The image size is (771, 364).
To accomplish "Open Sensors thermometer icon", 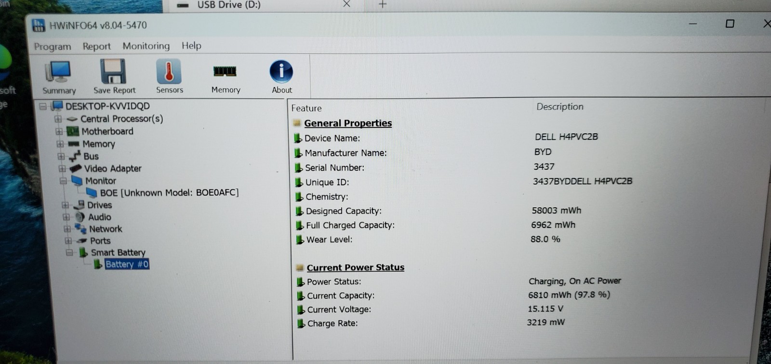I will (169, 72).
